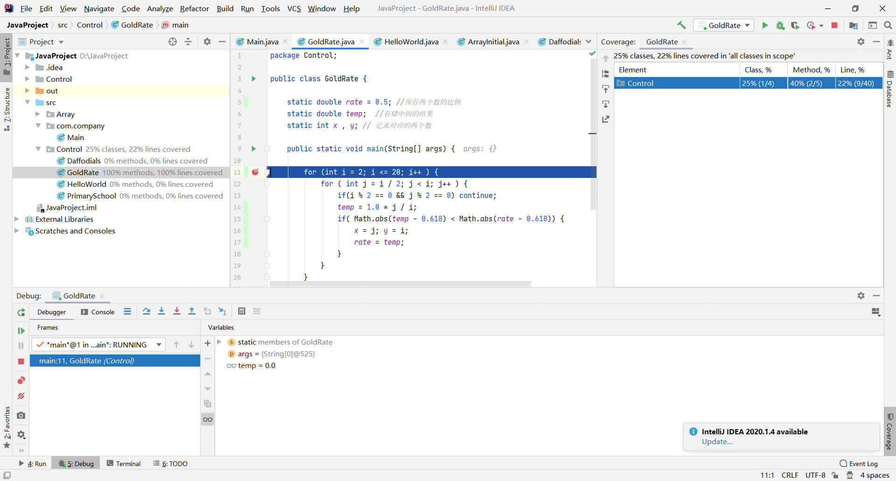Add new watch with the plus icon

tap(208, 343)
